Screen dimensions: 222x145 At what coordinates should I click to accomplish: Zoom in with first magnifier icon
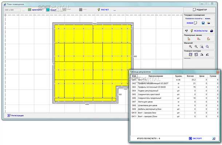coord(190,47)
